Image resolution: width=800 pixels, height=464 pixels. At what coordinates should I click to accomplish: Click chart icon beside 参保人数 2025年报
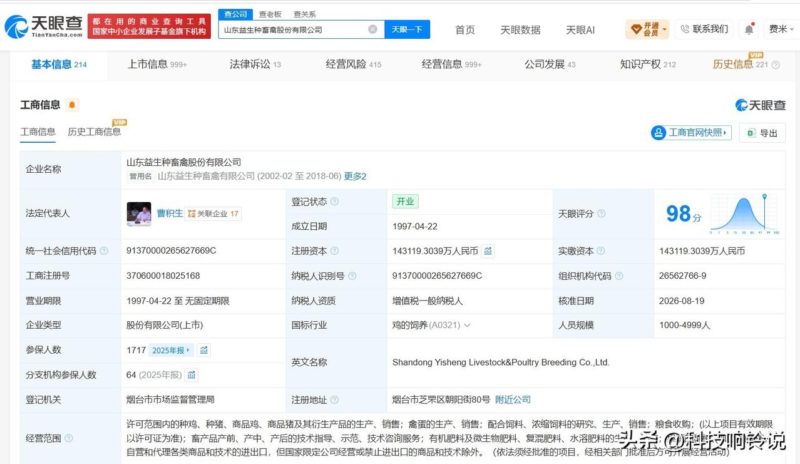[204, 350]
